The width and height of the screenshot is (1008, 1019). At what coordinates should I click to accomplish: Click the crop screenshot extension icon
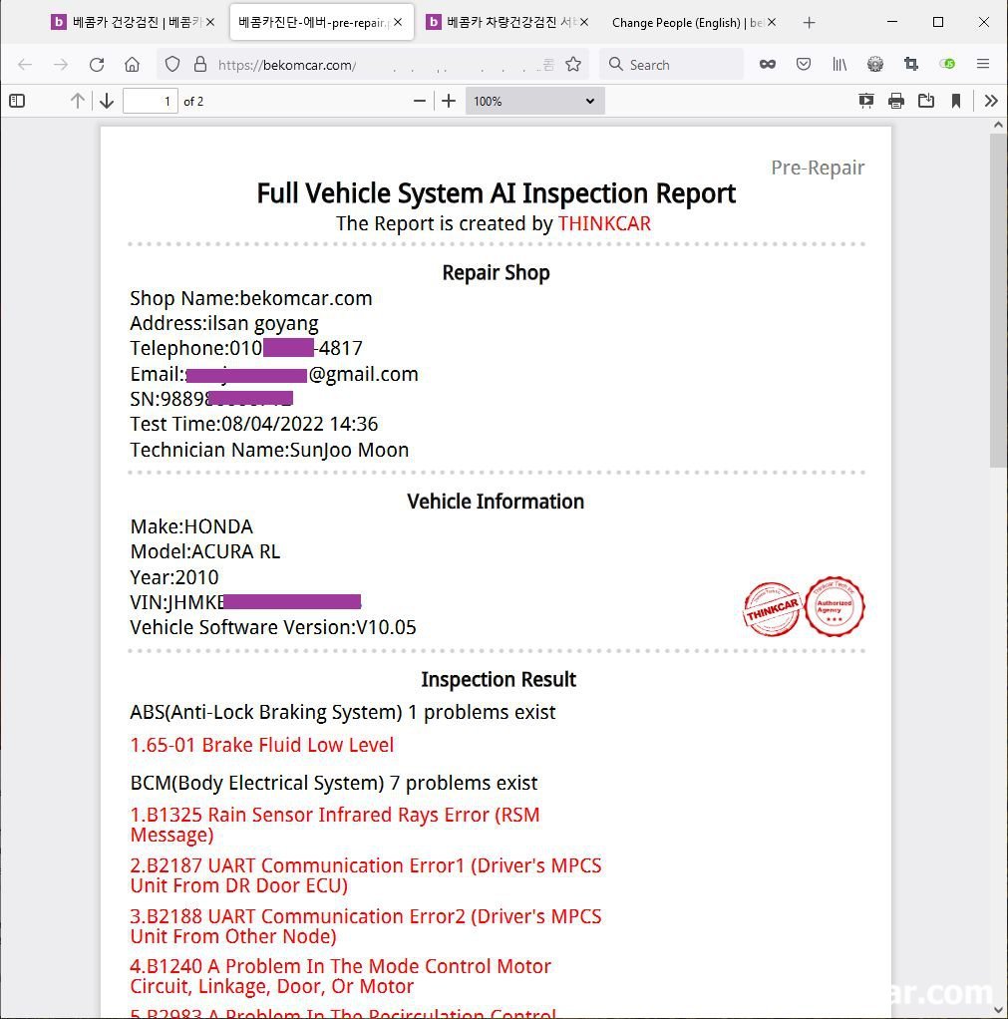tap(911, 65)
